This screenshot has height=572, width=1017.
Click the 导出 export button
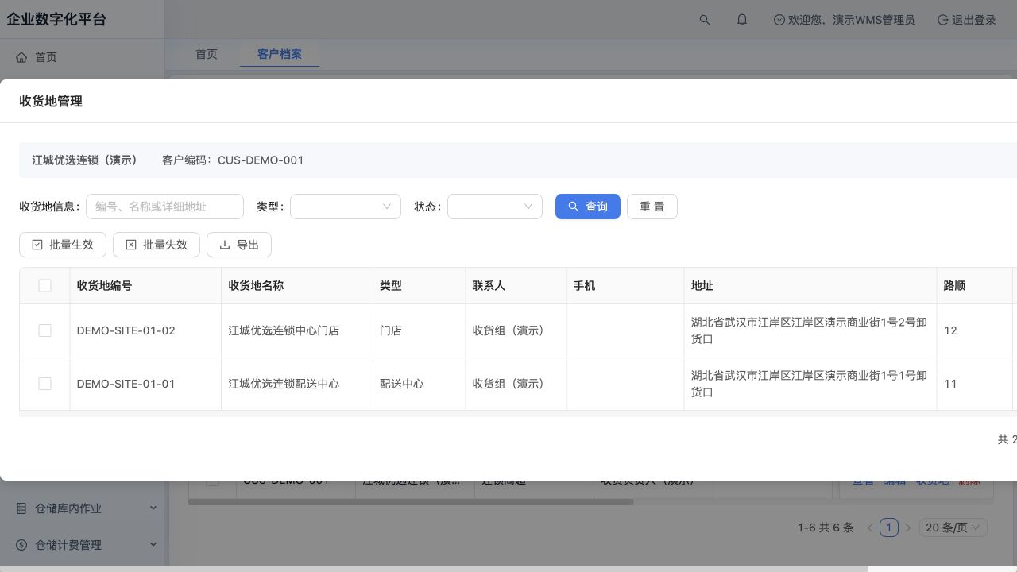point(239,245)
